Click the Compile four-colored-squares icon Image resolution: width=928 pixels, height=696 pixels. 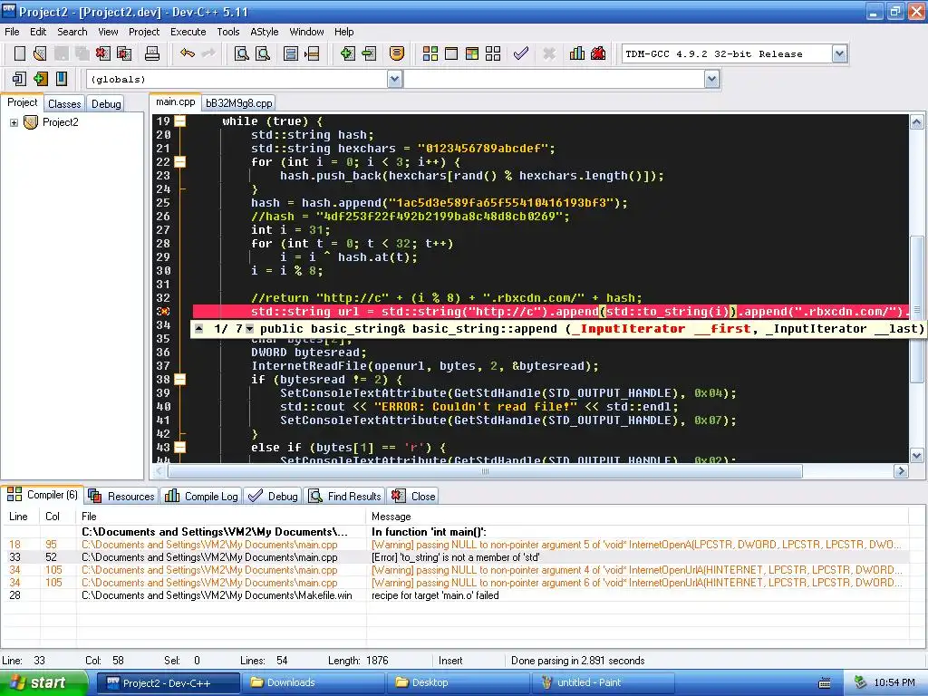pos(430,53)
